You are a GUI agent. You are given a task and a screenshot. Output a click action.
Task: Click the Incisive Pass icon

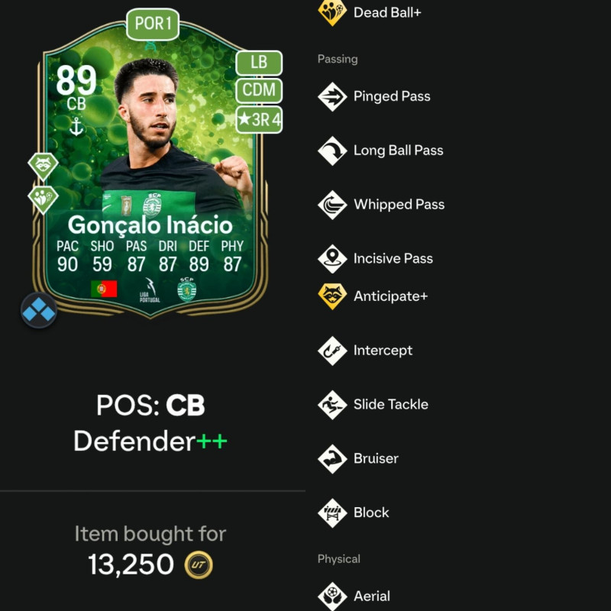click(332, 259)
